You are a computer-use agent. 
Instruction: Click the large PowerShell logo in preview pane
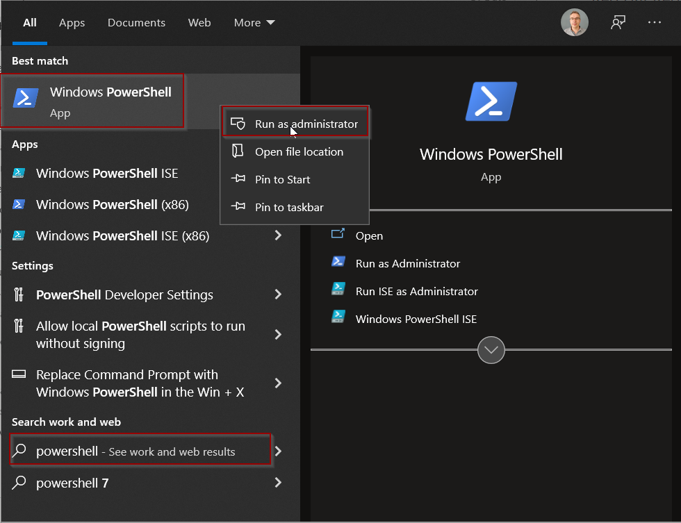pos(491,101)
